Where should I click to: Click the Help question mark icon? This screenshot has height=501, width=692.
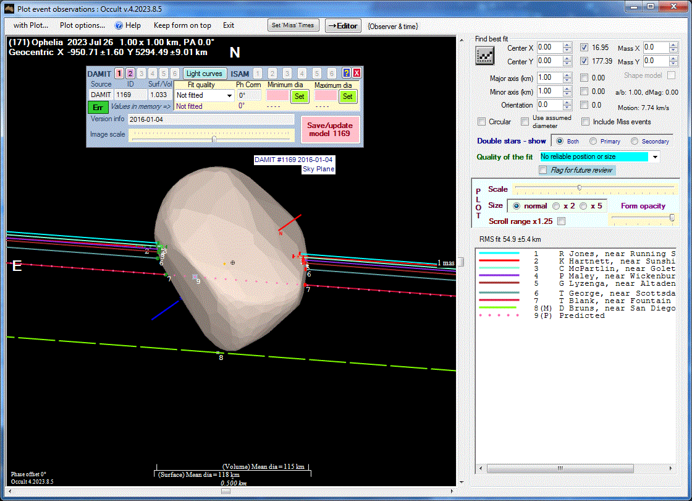[119, 25]
